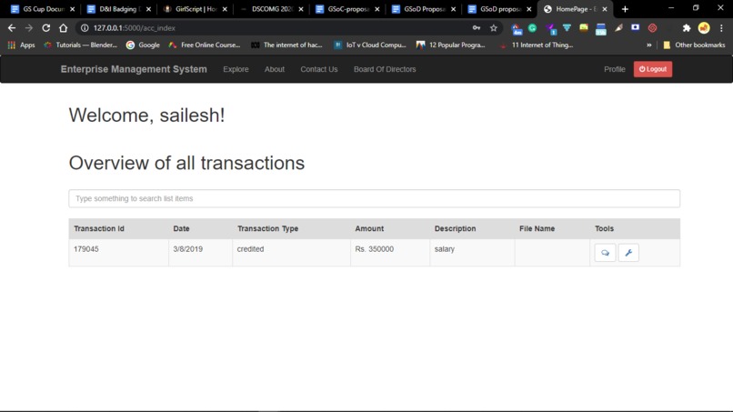Click the saved password key icon
The image size is (733, 412).
(x=477, y=28)
